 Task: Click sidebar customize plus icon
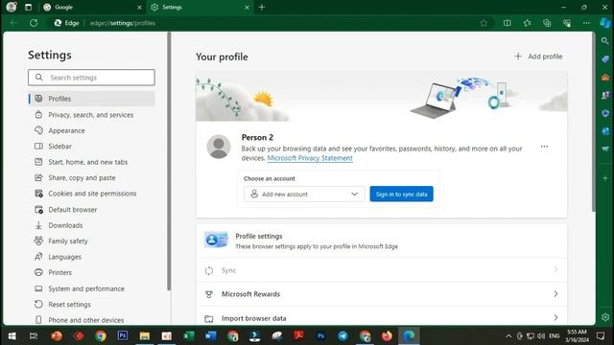(605, 178)
